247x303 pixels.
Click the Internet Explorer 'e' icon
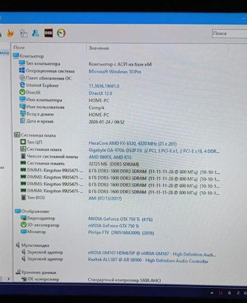(22, 85)
